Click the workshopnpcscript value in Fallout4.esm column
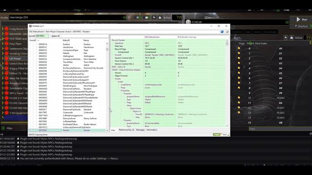Viewport: 312px width, 175px height. 153,85
